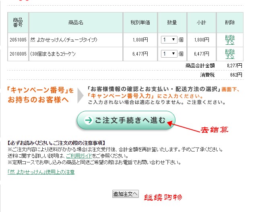Click the red 去结算 annotation text

(215, 130)
